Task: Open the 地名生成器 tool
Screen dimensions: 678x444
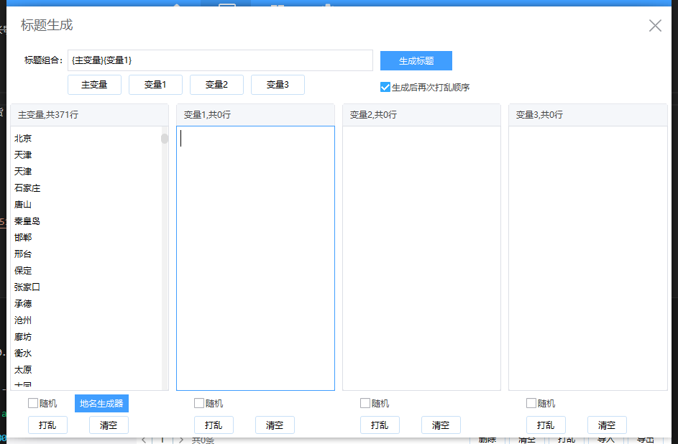Action: coord(101,403)
